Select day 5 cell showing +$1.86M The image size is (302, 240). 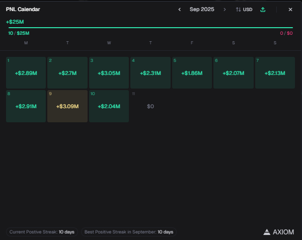(192, 72)
